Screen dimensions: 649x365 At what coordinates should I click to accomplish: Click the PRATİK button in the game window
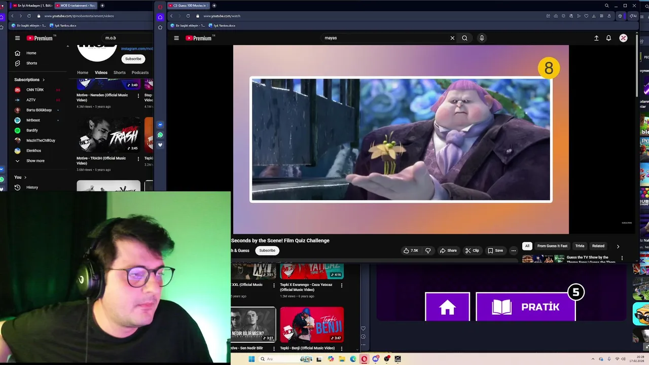coord(526,307)
